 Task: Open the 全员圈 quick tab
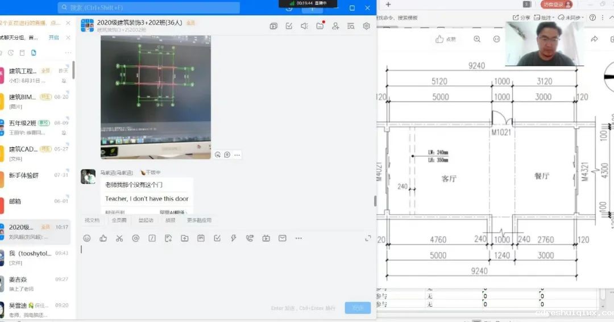(119, 220)
